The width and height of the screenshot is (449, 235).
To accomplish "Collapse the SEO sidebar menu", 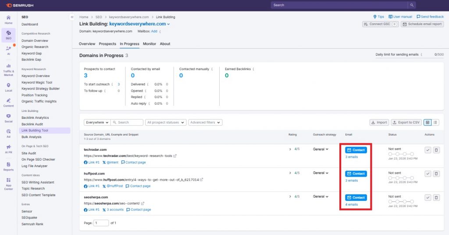I will (x=72, y=17).
